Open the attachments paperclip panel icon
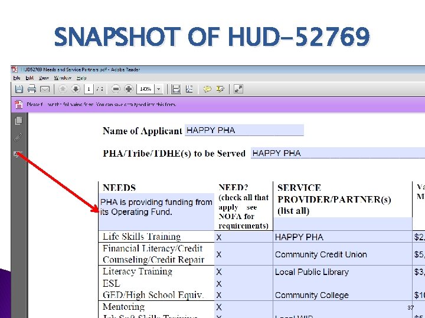Image resolution: width=425 pixels, height=318 pixels. 18,137
